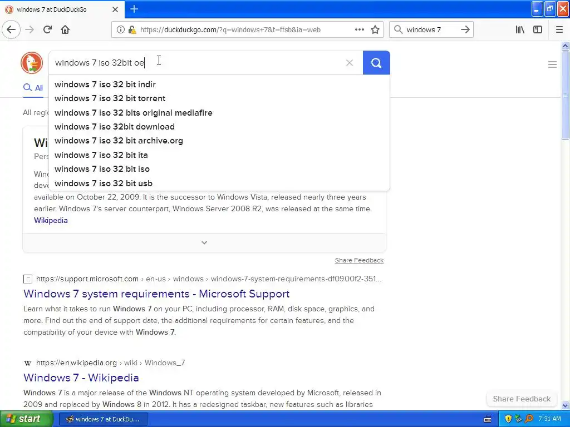Image resolution: width=570 pixels, height=427 pixels.
Task: Open 'Windows 7 - Wikipedia' result
Action: (x=81, y=378)
